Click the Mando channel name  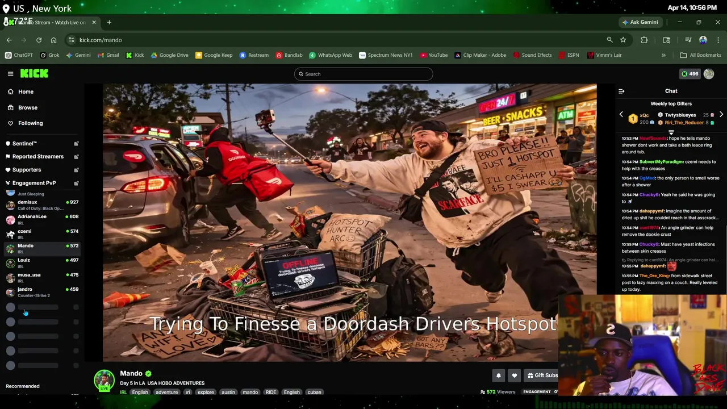click(131, 374)
